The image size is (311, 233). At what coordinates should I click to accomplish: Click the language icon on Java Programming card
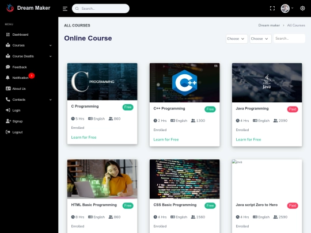click(255, 121)
